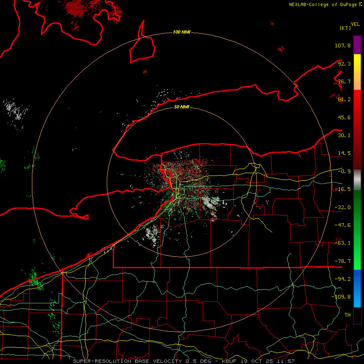Click the -16.5 velocity scale value
This screenshot has width=364, height=364.
click(343, 189)
